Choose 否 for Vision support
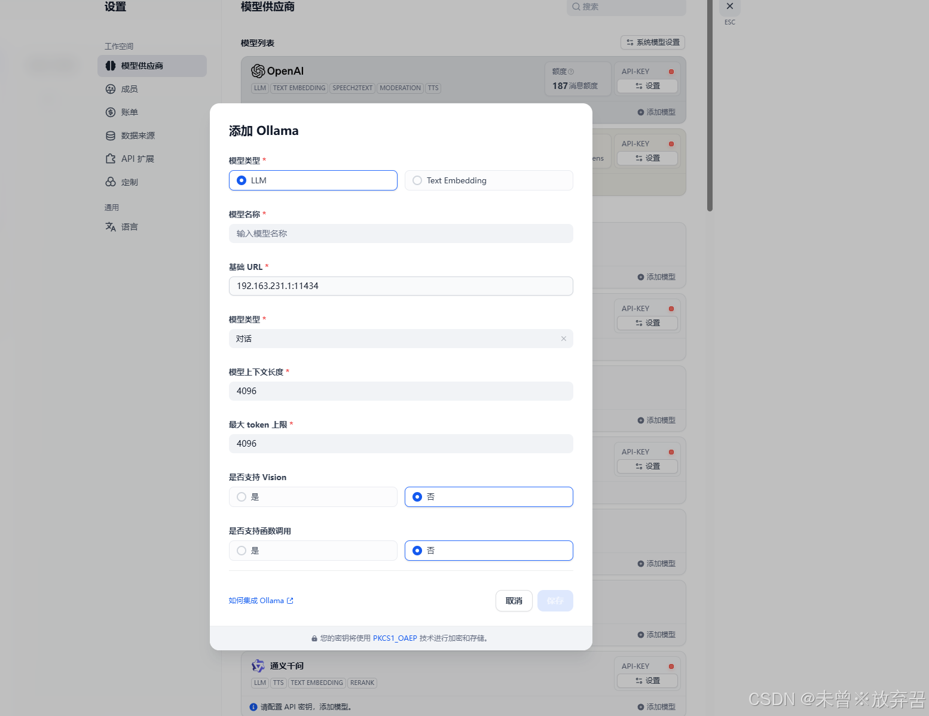 click(488, 497)
